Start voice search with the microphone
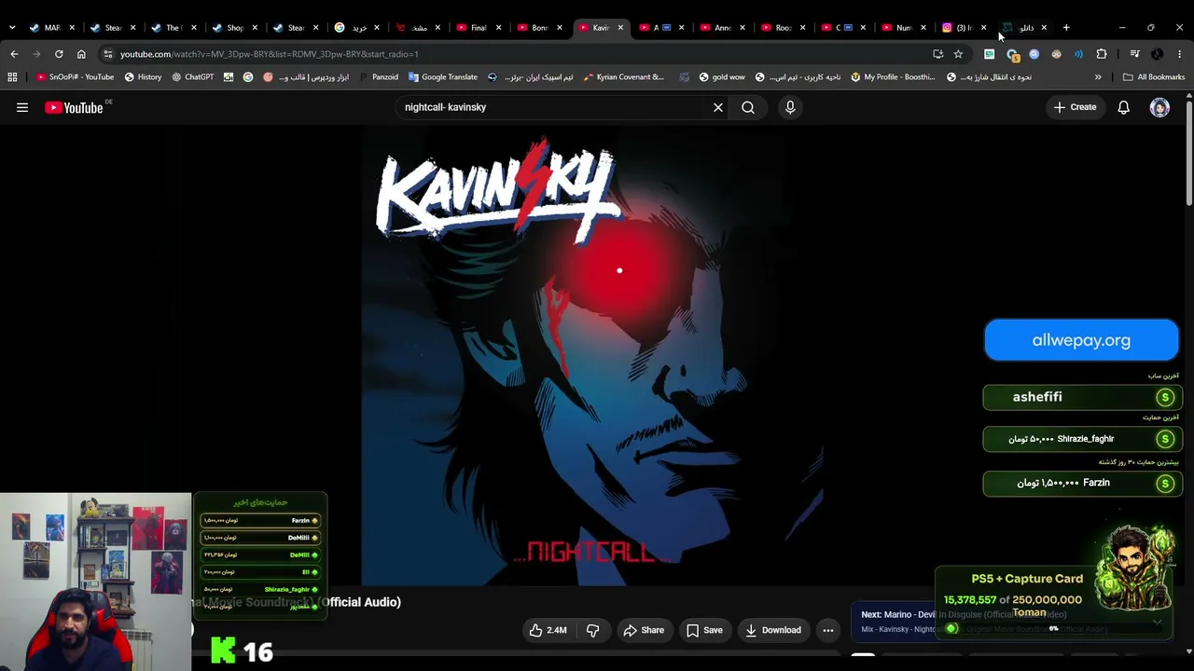The image size is (1194, 671). (x=790, y=107)
